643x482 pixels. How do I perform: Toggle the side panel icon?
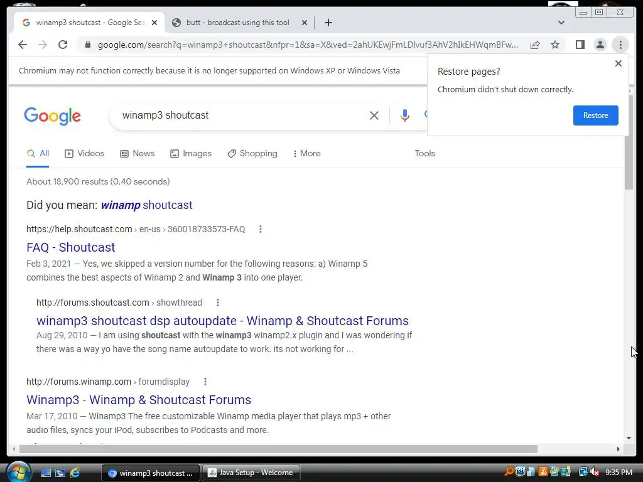pyautogui.click(x=580, y=45)
